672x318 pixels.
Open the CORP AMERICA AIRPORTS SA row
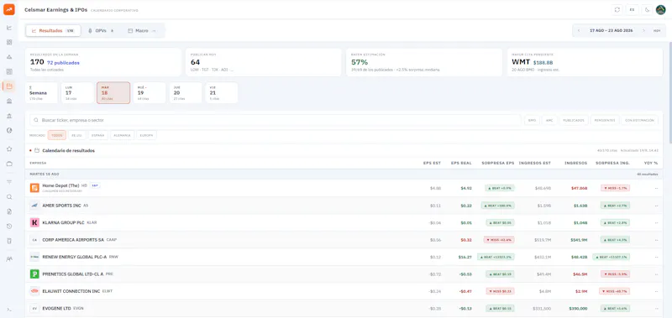344,240
